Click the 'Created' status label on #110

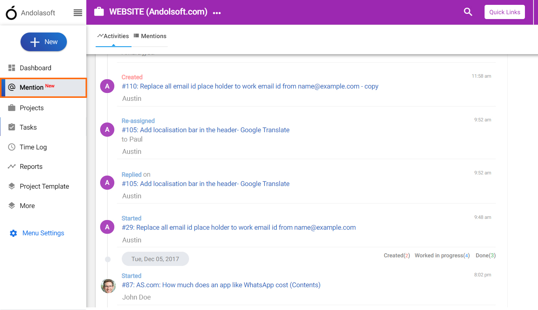click(132, 77)
